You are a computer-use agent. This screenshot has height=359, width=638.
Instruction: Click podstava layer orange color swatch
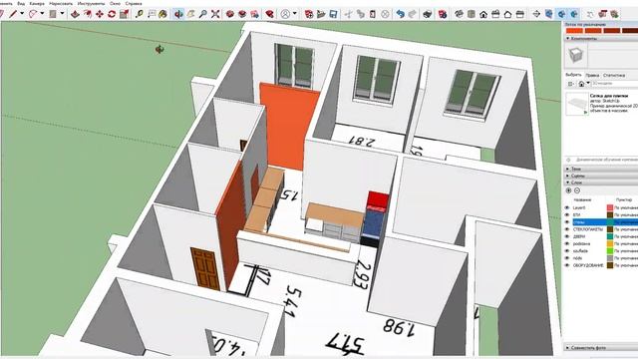tap(610, 243)
